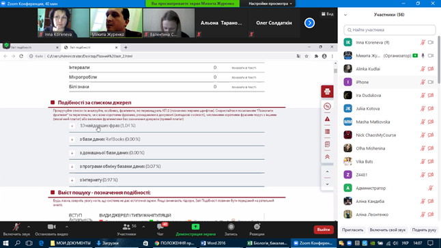Expand з бази даних RefBooks section

[x=72, y=139]
